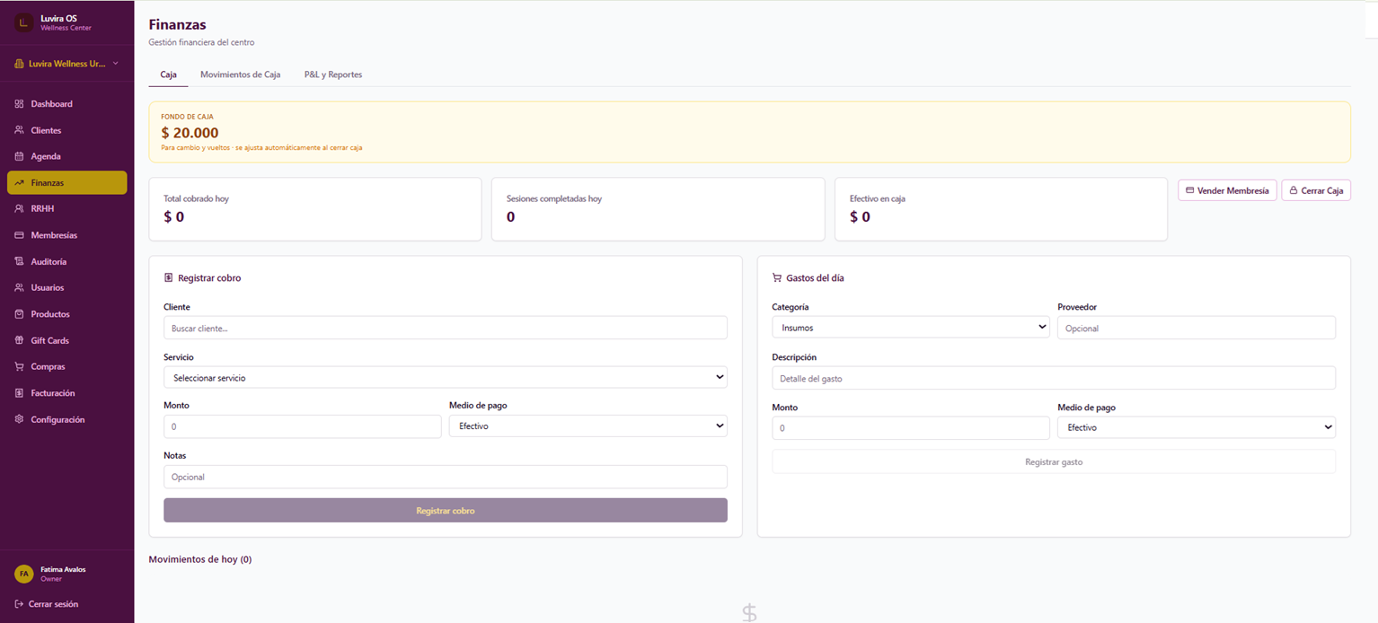Viewport: 1378px width, 623px height.
Task: Click the Auditoría scroll icon
Action: pyautogui.click(x=19, y=261)
